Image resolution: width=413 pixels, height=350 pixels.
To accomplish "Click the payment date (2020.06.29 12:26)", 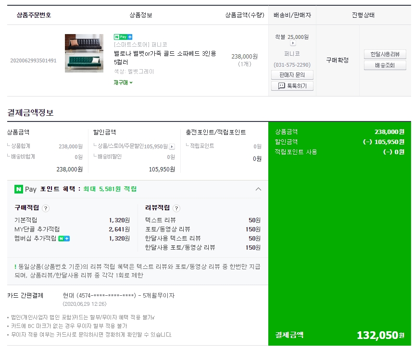I will [x=85, y=304].
